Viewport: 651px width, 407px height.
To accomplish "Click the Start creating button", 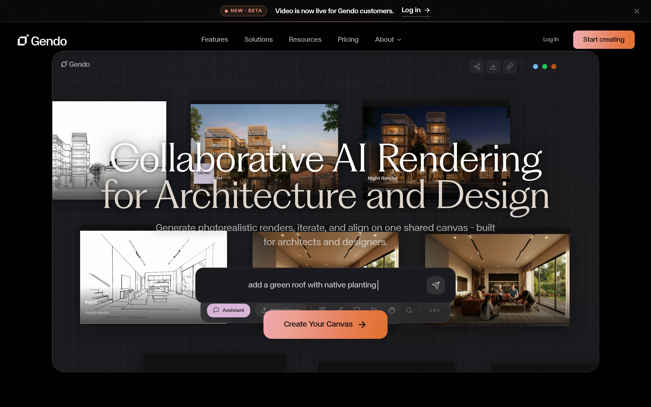I will click(x=604, y=40).
